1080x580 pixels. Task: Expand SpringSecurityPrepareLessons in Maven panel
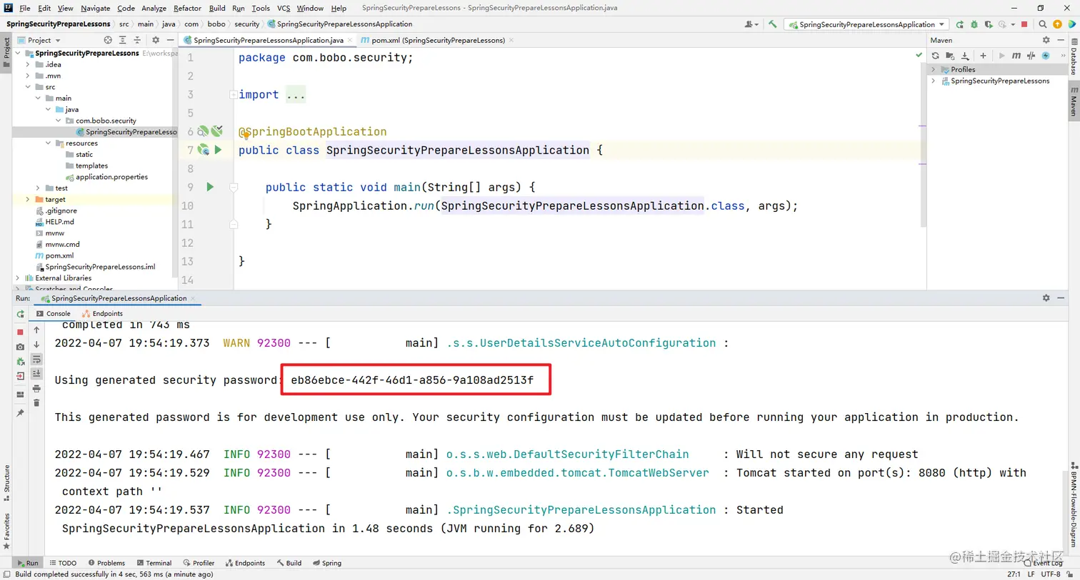(x=934, y=81)
